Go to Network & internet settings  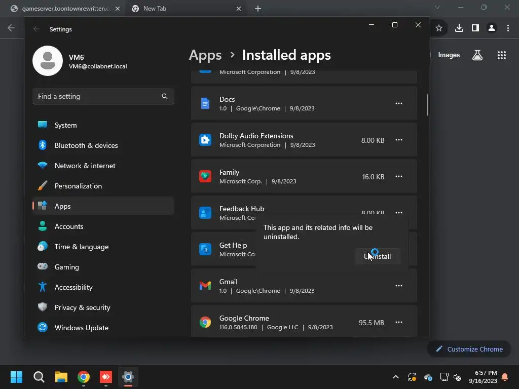tap(103, 166)
